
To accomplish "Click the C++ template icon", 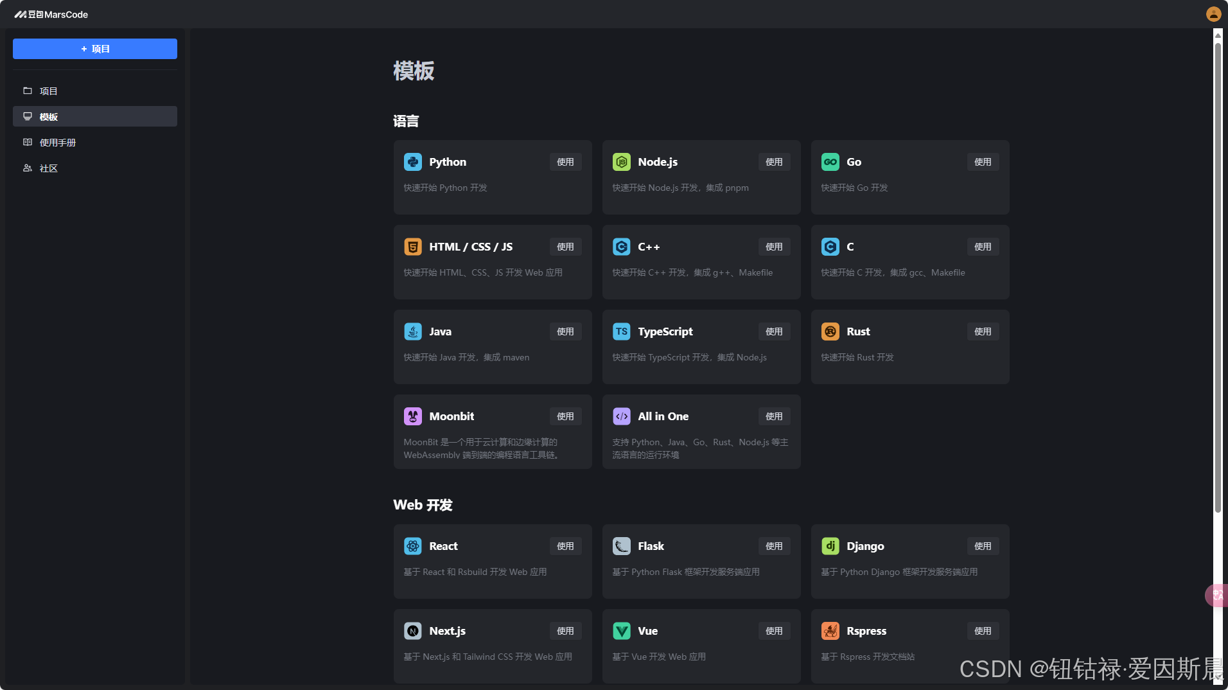I will coord(622,247).
